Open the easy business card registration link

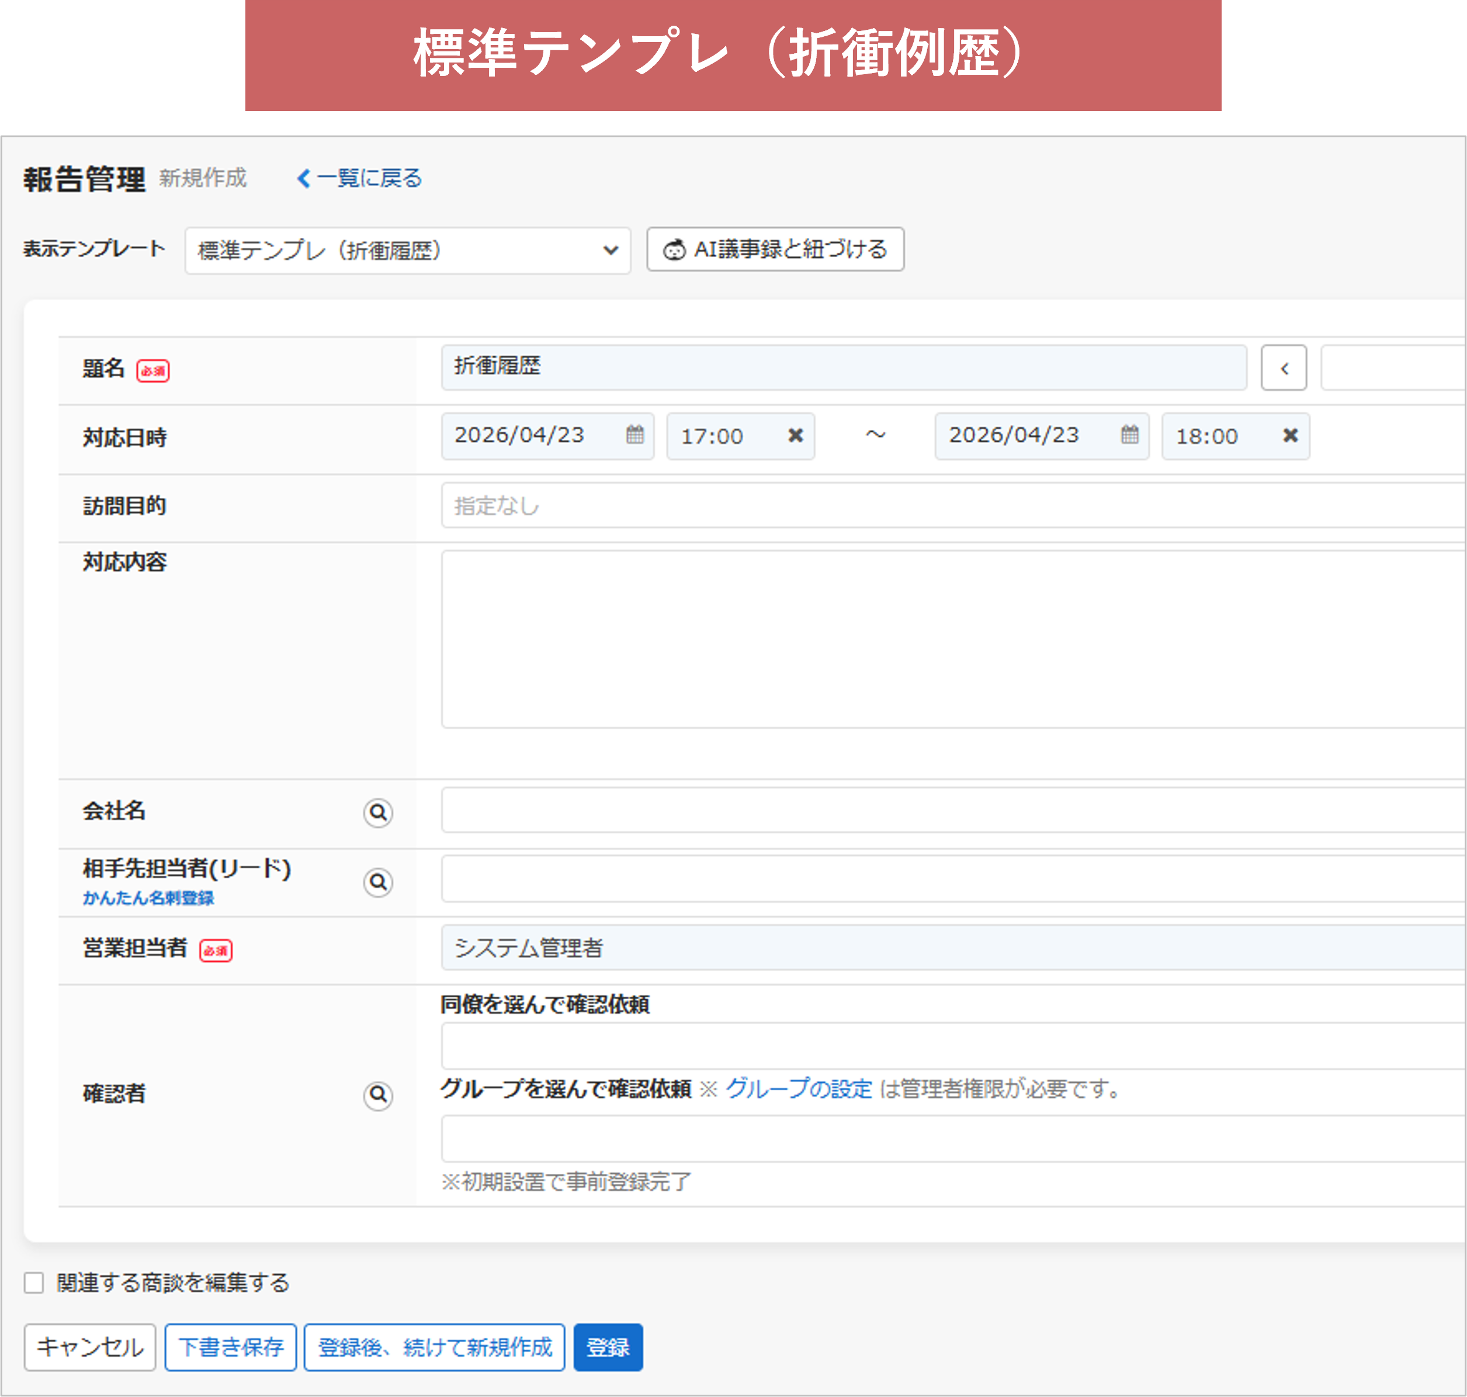[148, 898]
